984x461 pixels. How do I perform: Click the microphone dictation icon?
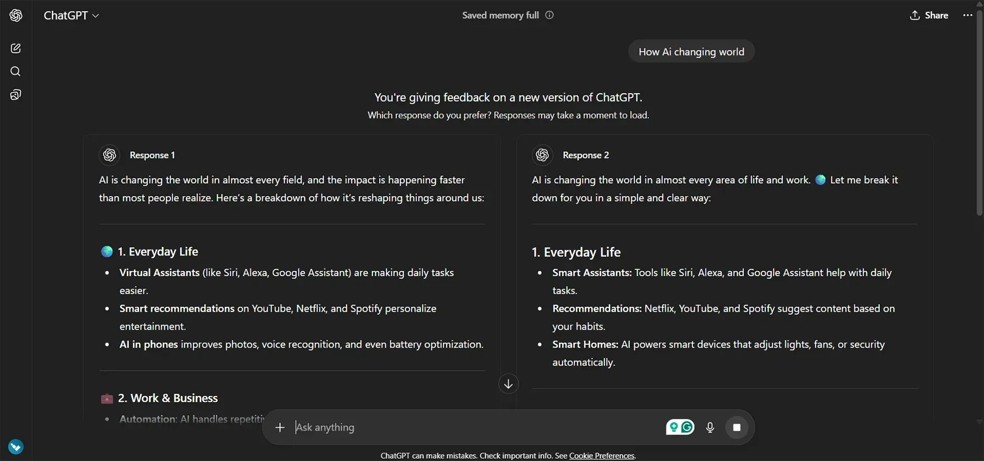click(x=710, y=428)
